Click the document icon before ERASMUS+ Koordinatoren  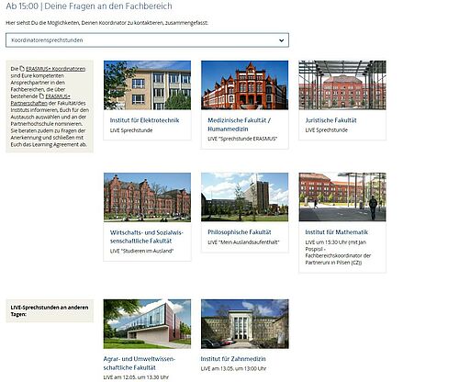click(22, 69)
